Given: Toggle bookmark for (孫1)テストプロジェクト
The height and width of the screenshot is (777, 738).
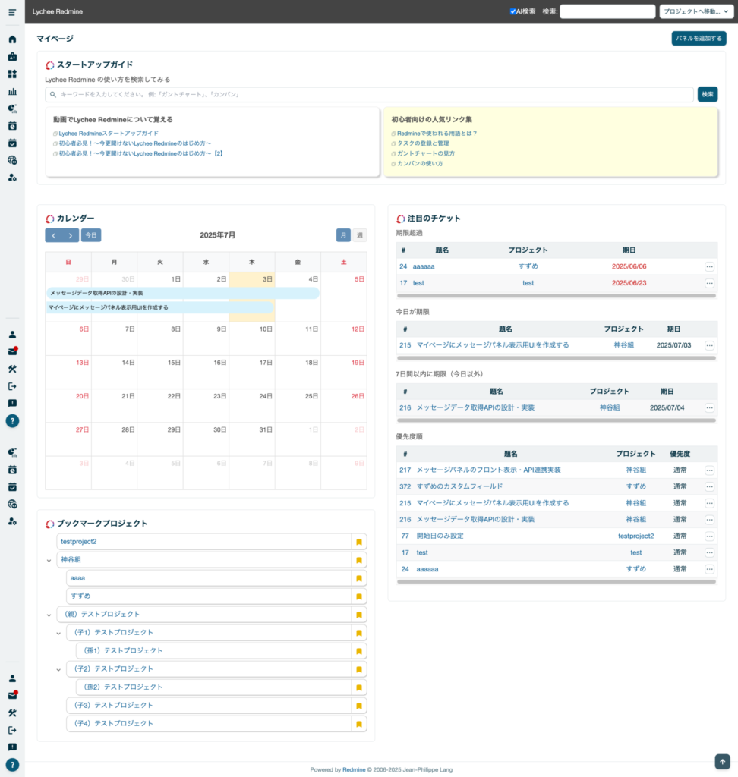Looking at the screenshot, I should point(359,651).
